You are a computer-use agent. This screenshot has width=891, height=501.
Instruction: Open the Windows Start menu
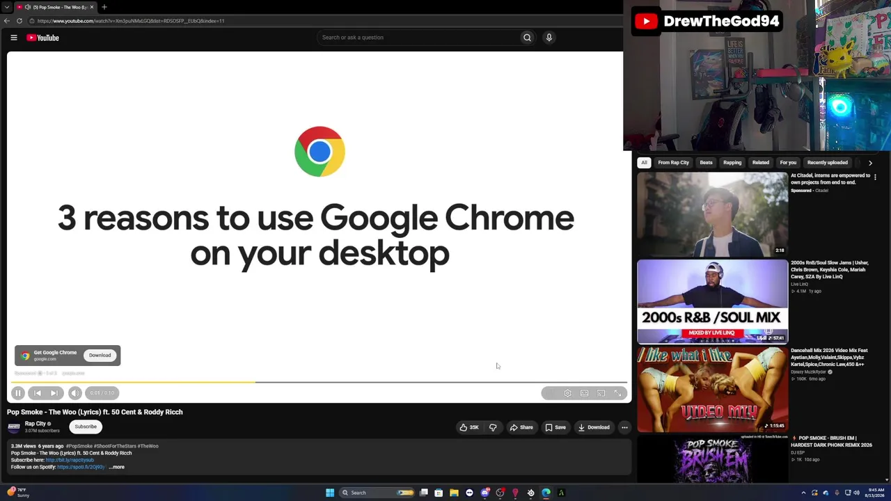click(330, 493)
